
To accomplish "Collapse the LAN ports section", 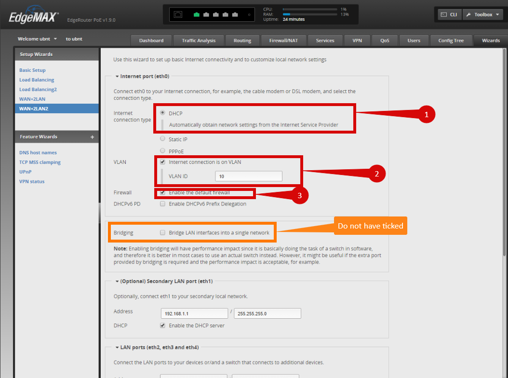I will pos(117,347).
